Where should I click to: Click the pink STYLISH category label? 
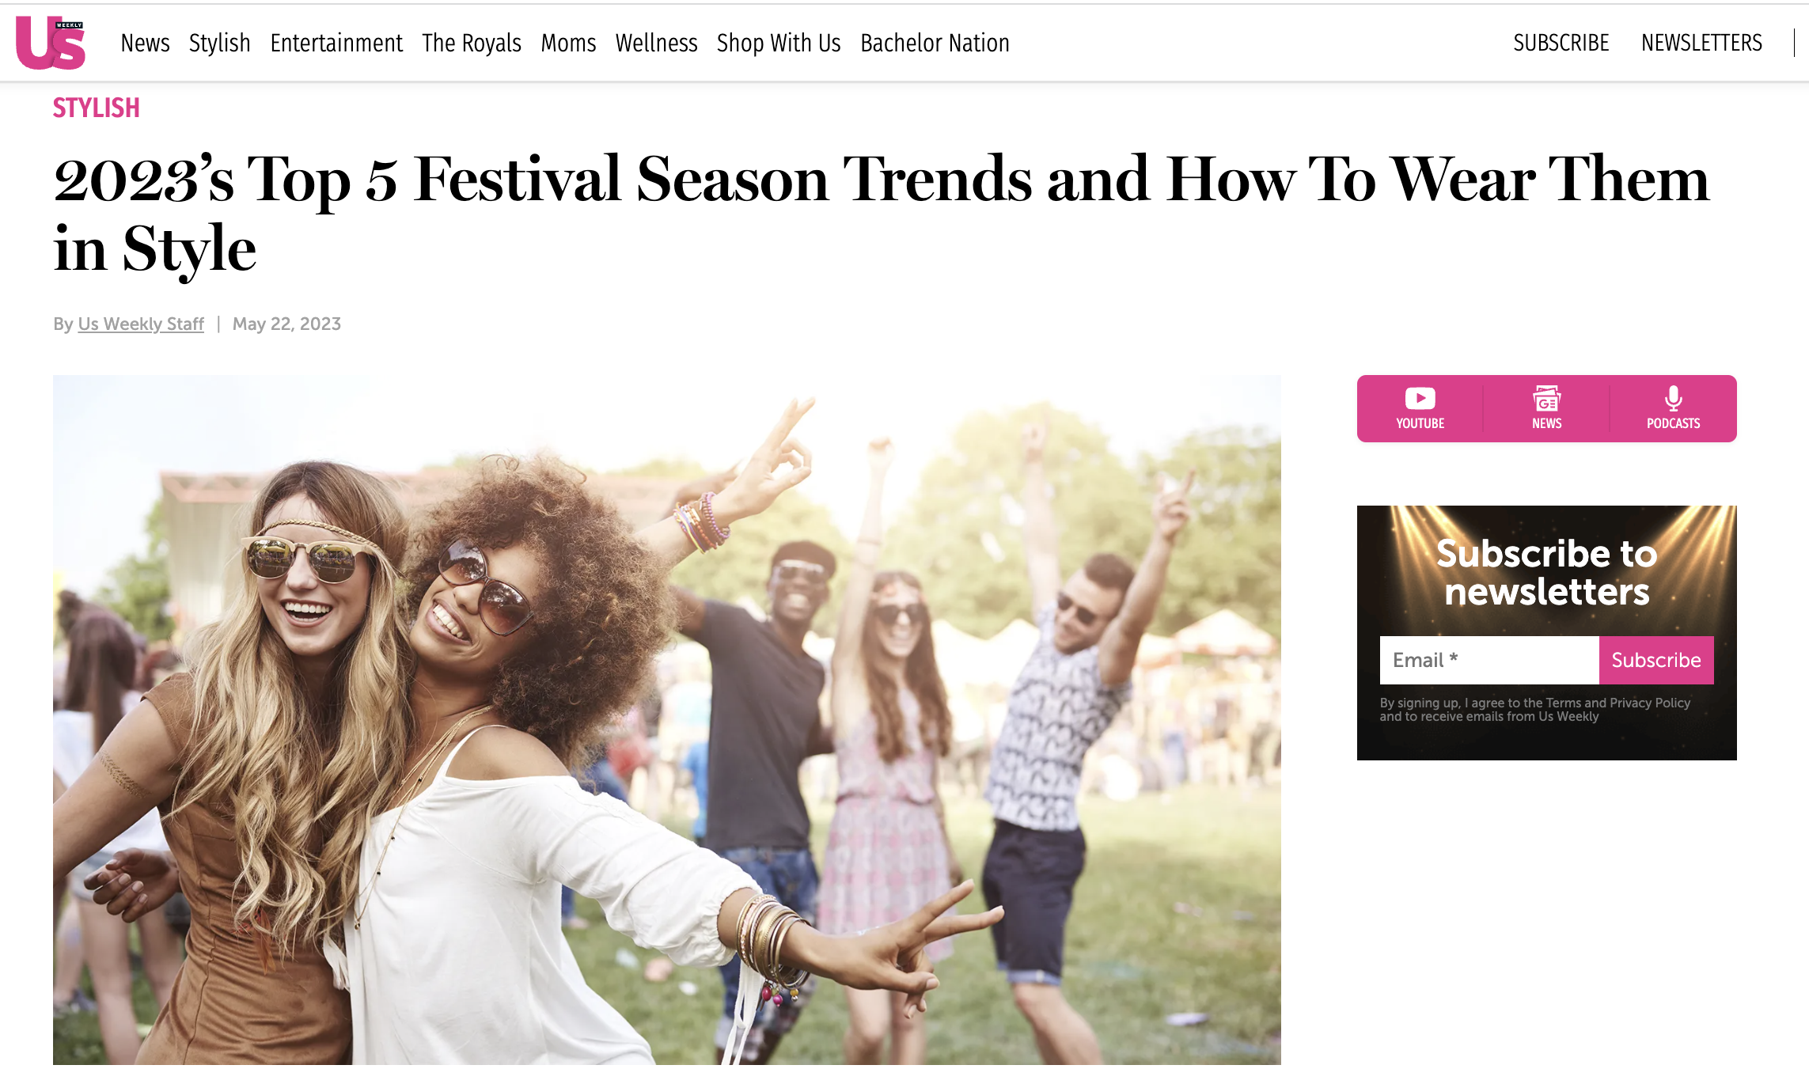click(x=97, y=108)
